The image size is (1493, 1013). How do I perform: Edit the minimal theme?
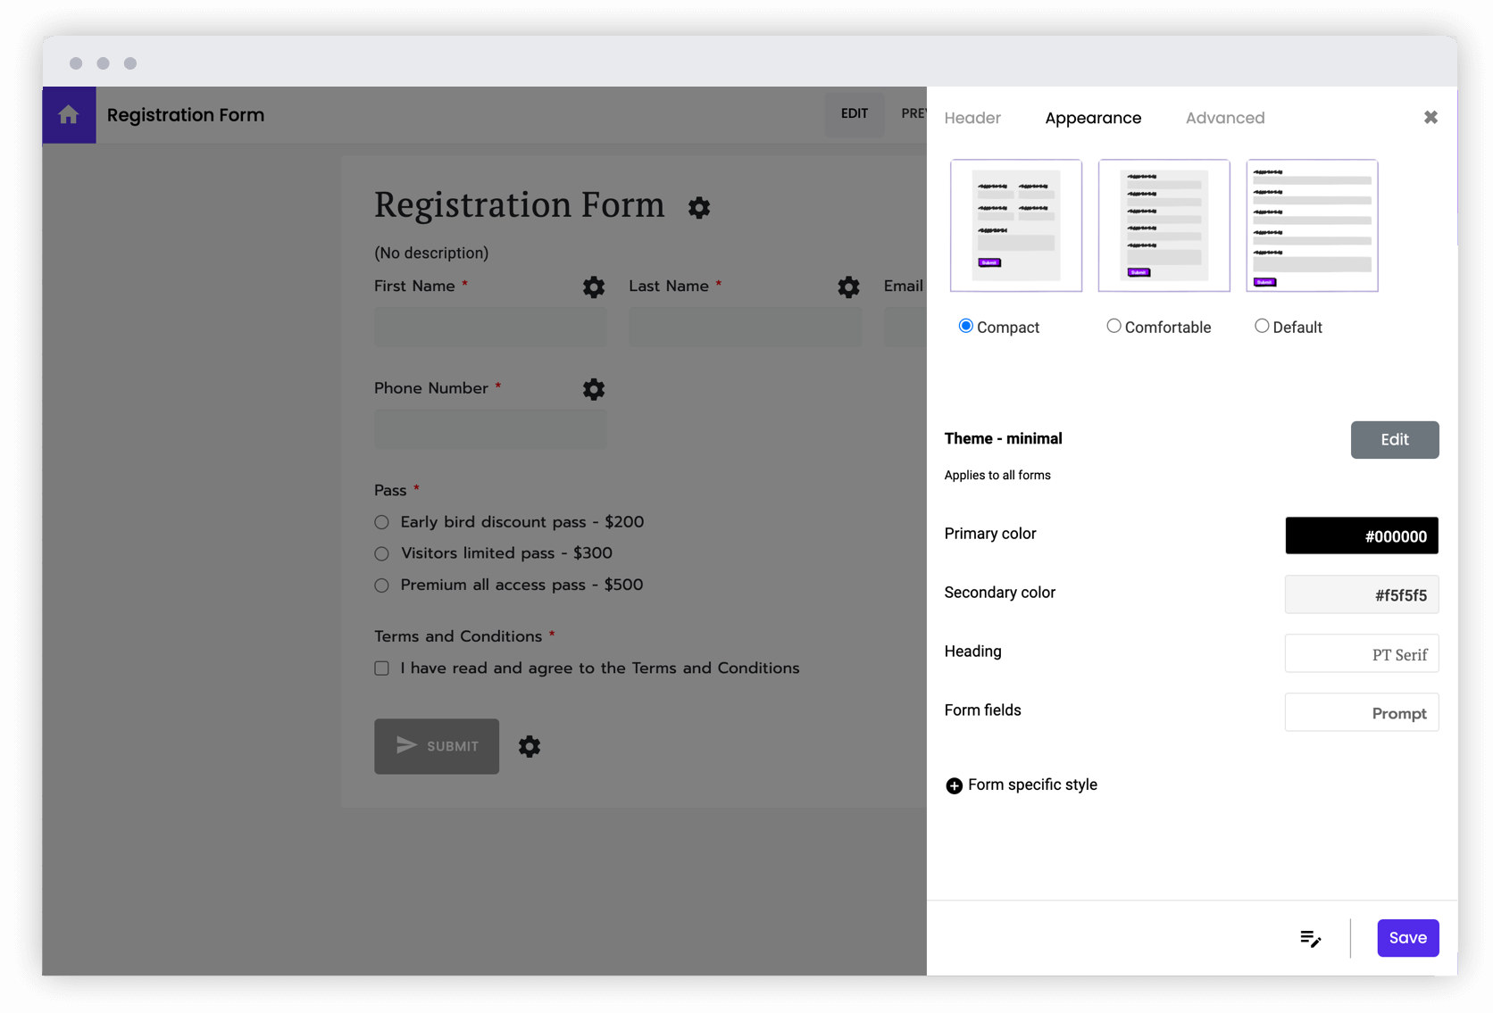coord(1395,439)
